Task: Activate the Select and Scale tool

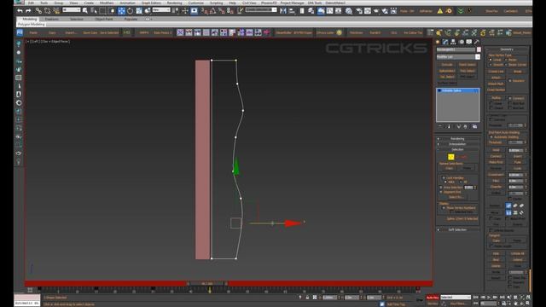Action: click(x=139, y=11)
